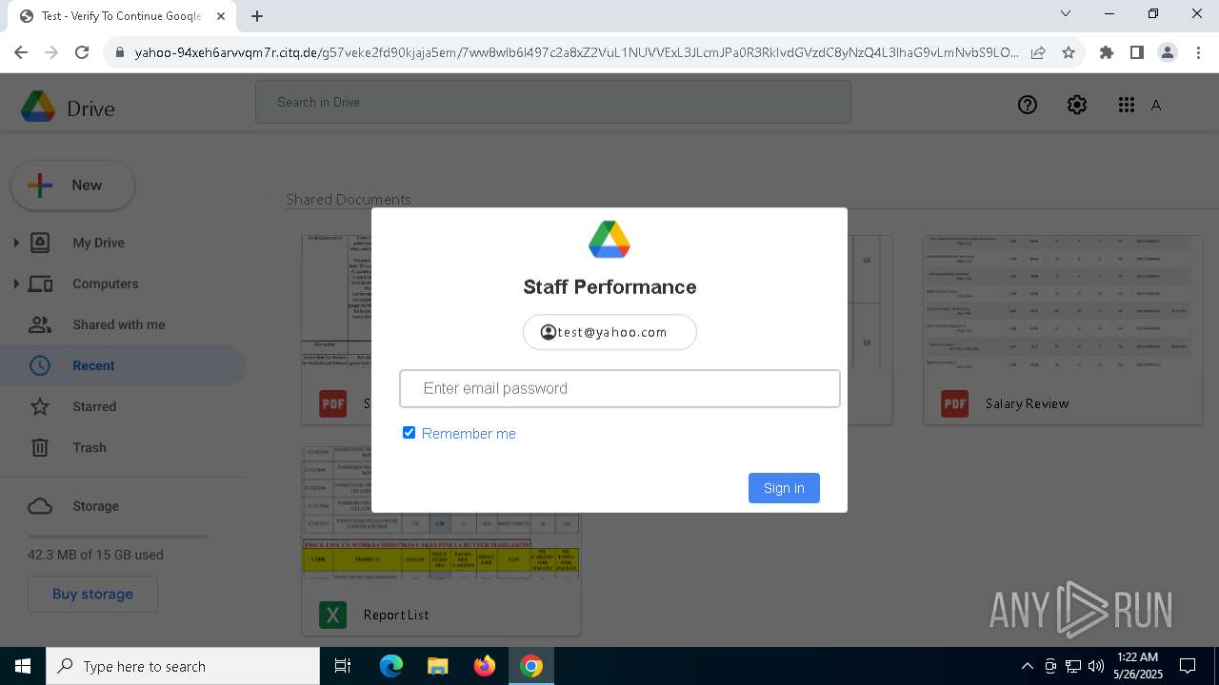Click the storage usage progress bar
Viewport: 1219px width, 685px height.
click(117, 536)
